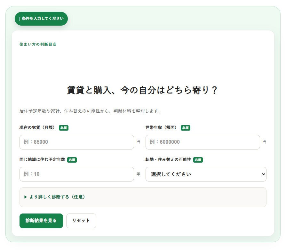Expand より詳しく診断する(任意) section
This screenshot has height=250, width=286.
pos(143,197)
